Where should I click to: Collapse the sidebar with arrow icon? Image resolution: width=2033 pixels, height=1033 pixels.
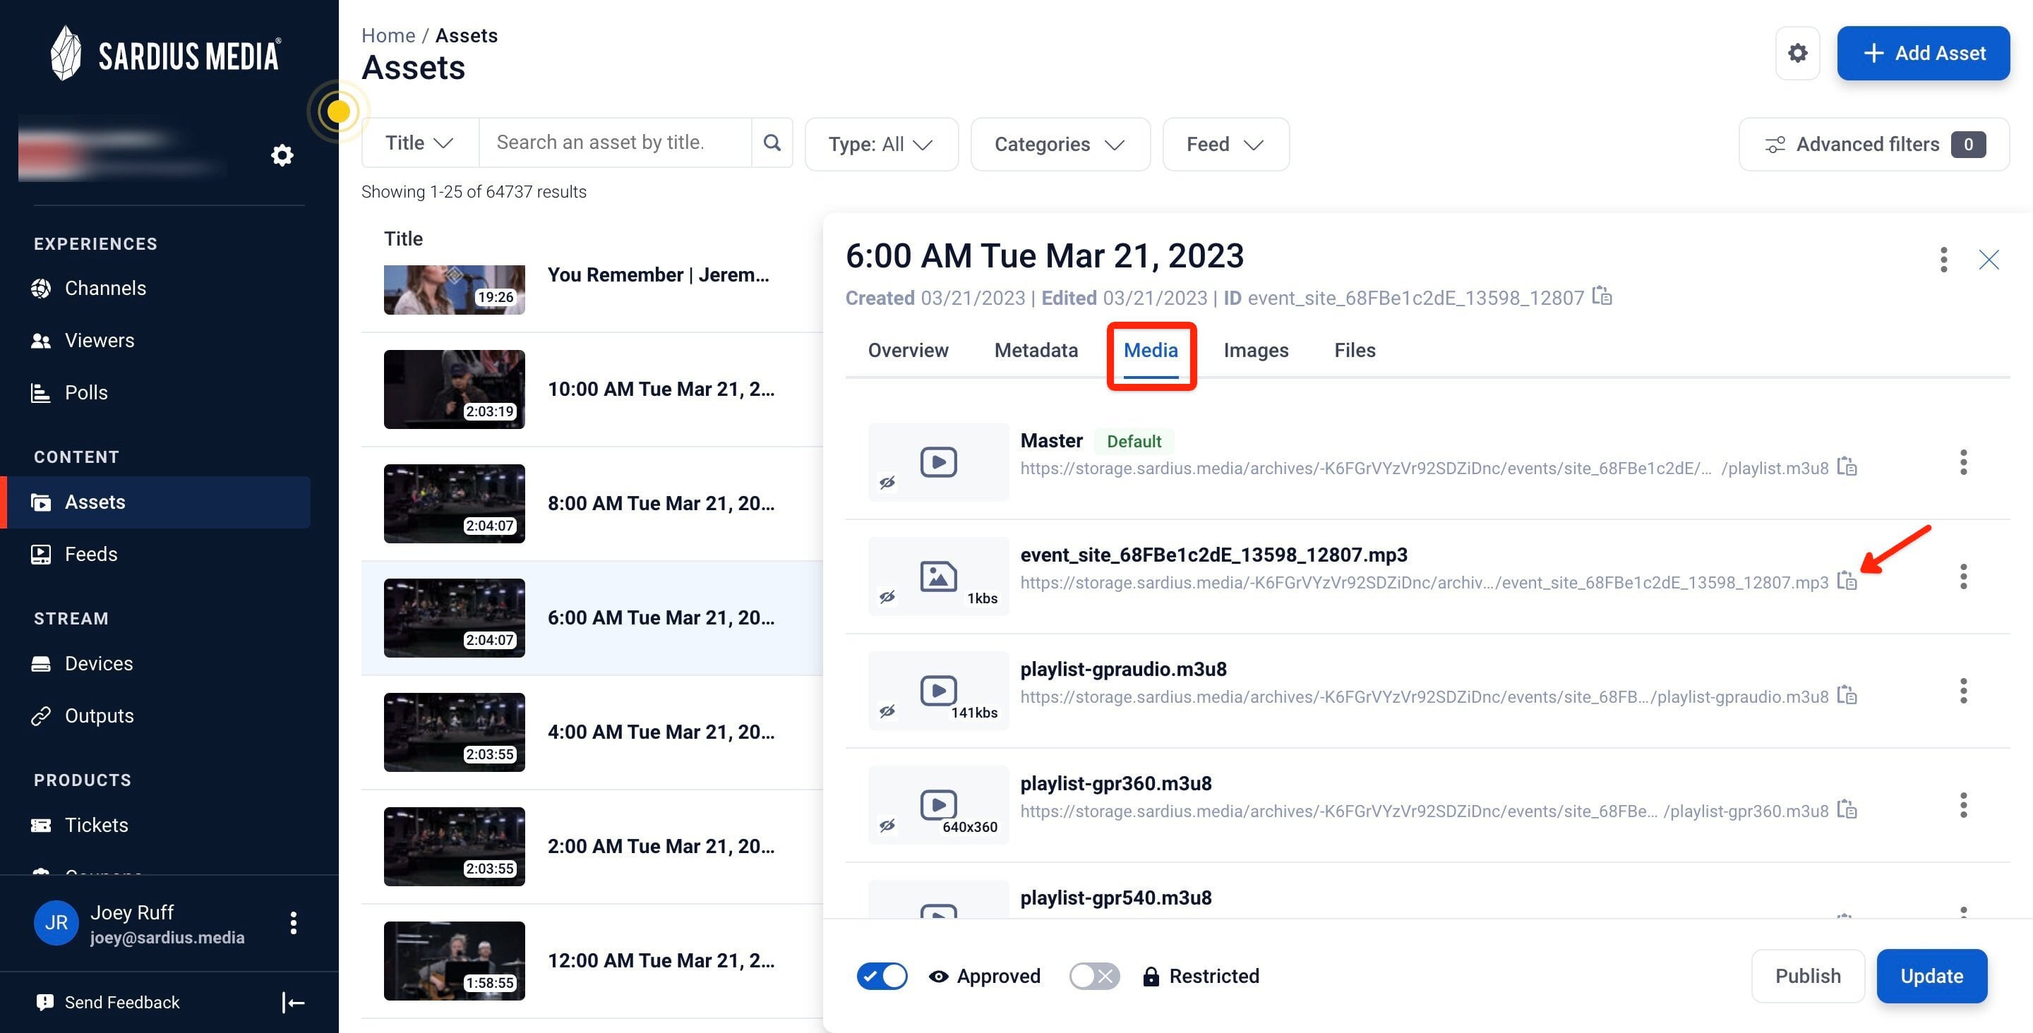[x=293, y=1002]
